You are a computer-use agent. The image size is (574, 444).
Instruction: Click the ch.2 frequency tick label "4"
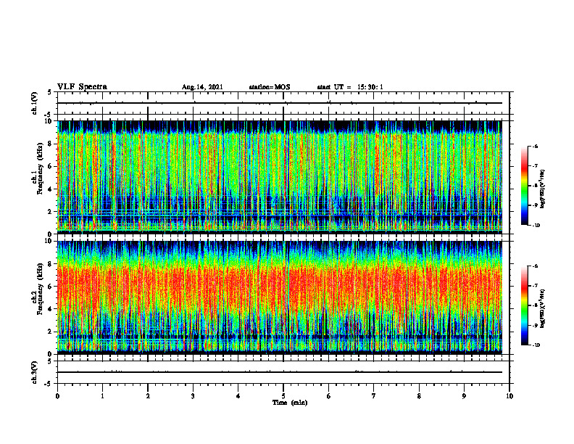(51, 309)
